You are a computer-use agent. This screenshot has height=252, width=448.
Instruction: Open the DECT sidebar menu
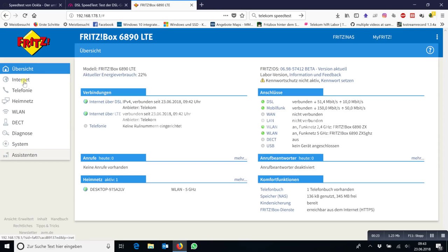click(18, 122)
